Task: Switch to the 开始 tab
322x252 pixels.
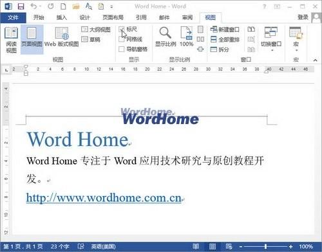Action: [39, 17]
